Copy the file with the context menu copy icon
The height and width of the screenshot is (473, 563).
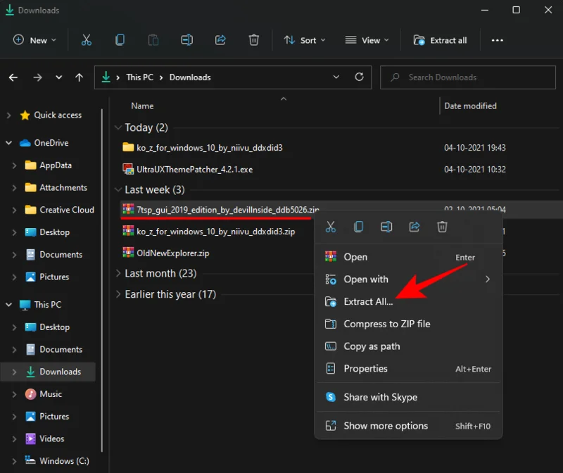point(359,227)
